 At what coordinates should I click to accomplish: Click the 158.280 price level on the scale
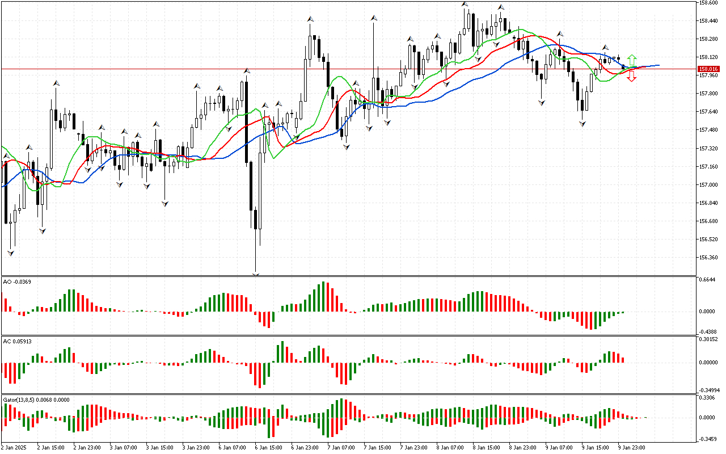[x=710, y=39]
